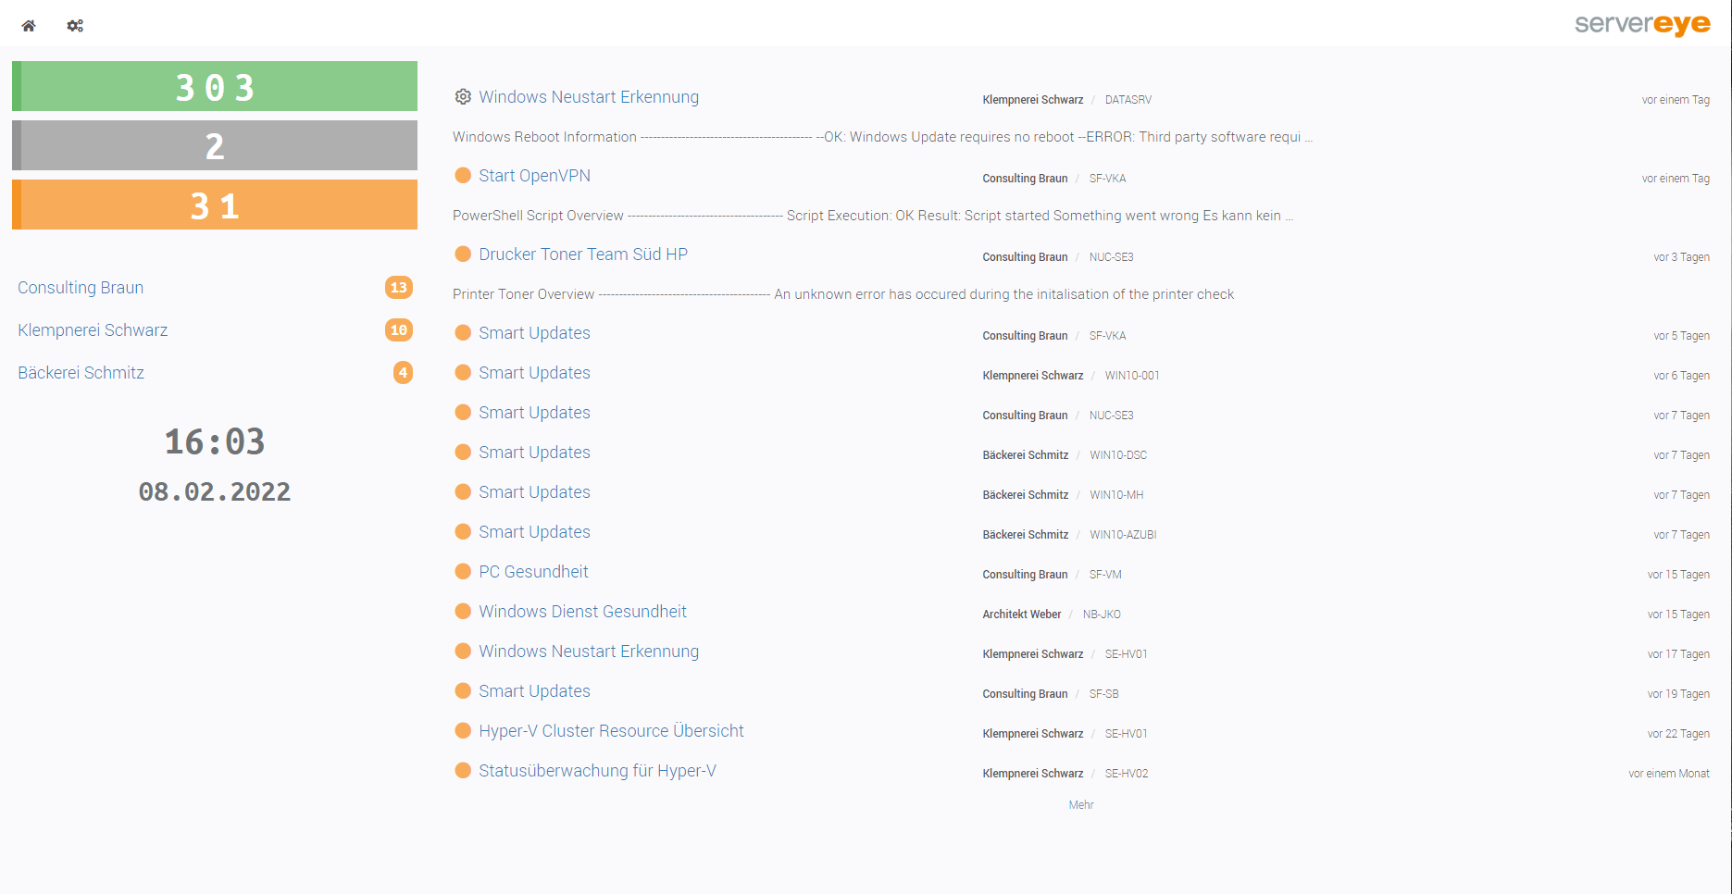
Task: Click gear icon beside Windows Neustart Erkennung DATASRV
Action: (x=463, y=97)
